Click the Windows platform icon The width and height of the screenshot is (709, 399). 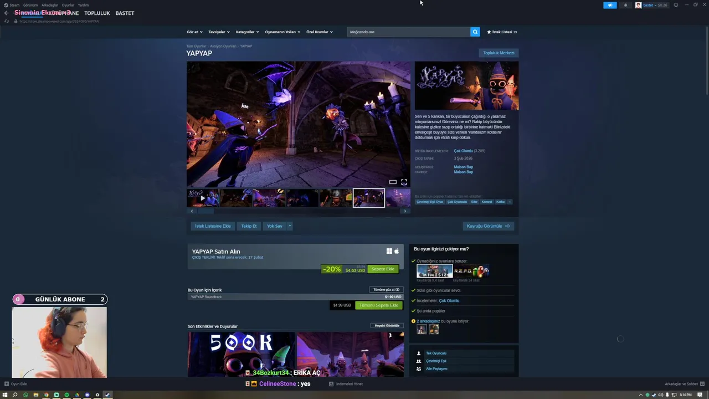(x=389, y=251)
